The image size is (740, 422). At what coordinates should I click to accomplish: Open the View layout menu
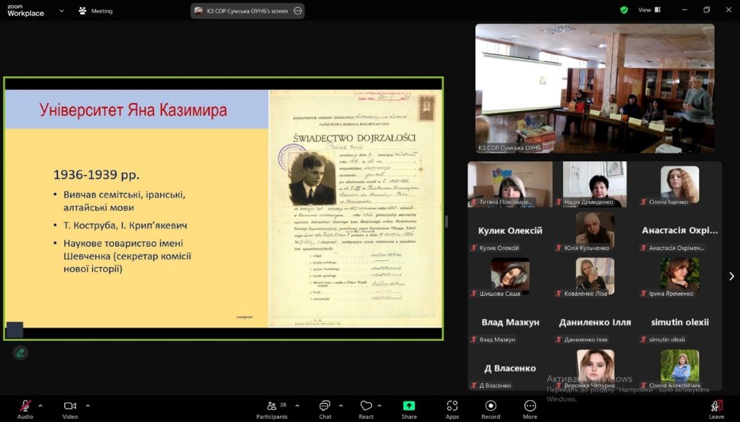point(649,10)
